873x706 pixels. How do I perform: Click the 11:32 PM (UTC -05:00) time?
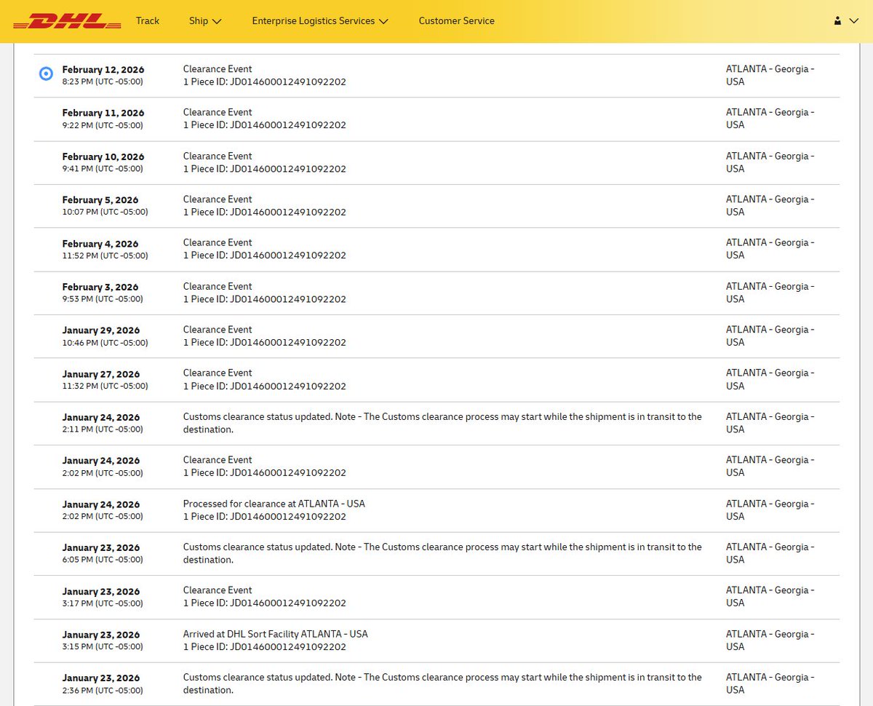tap(105, 386)
